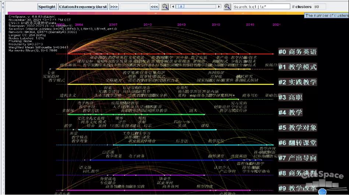The height and width of the screenshot is (195, 349).
Task: Click the 2007 year marker on timeline
Action: (113, 25)
